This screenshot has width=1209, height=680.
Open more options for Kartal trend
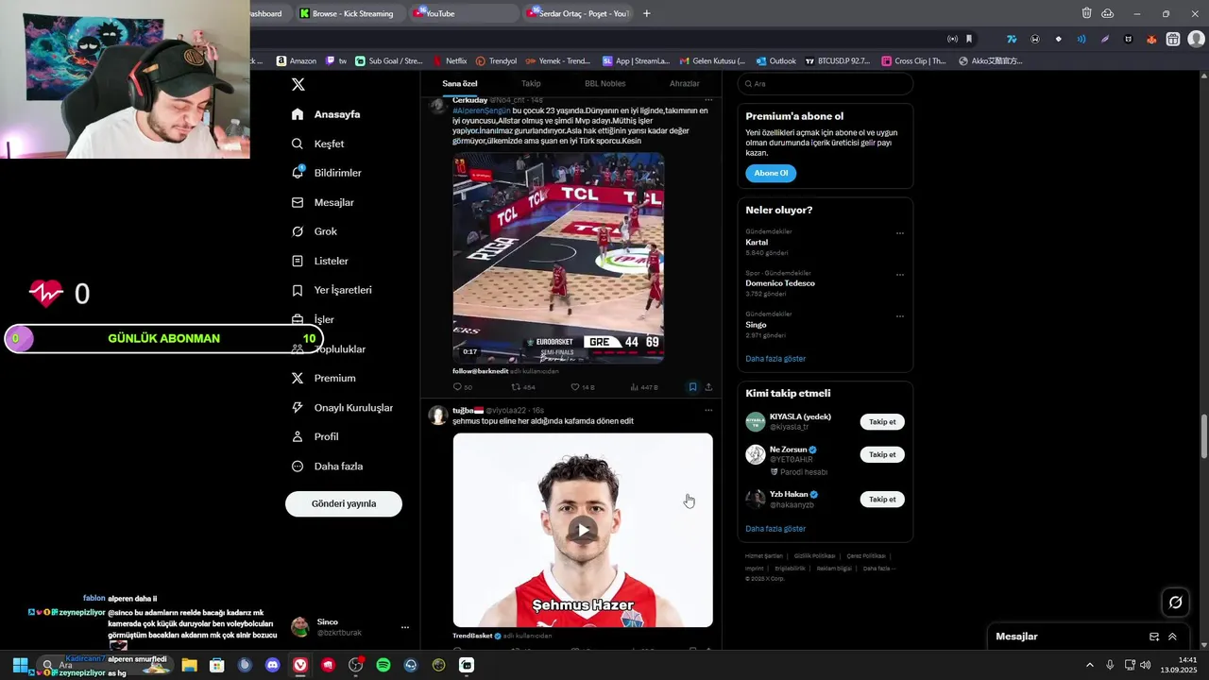coord(900,233)
